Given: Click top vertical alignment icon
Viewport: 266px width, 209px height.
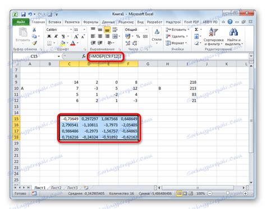Looking at the screenshot, I should click(93, 29).
